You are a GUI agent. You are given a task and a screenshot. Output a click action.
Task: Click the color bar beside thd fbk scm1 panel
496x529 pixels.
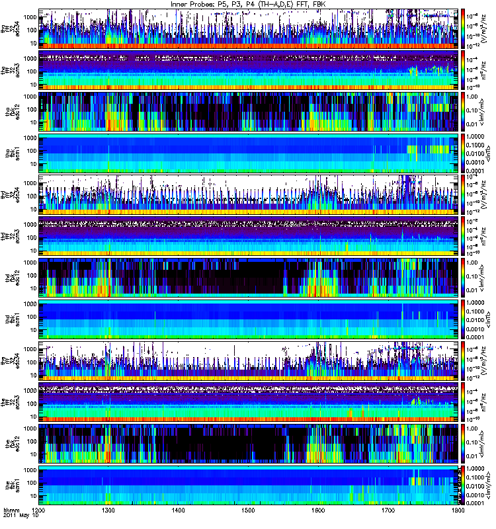pyautogui.click(x=463, y=319)
